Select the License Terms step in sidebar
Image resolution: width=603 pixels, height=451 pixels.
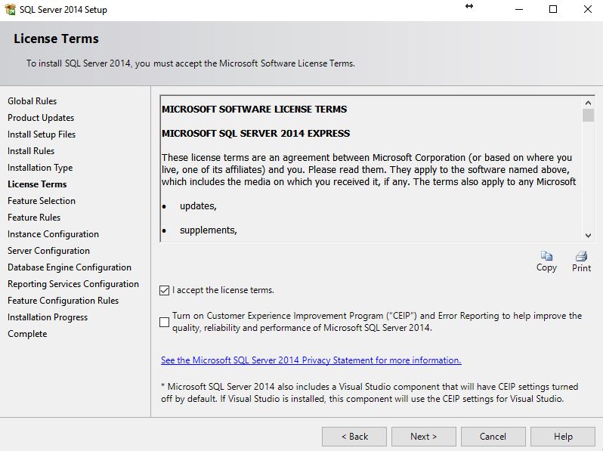[x=37, y=184]
